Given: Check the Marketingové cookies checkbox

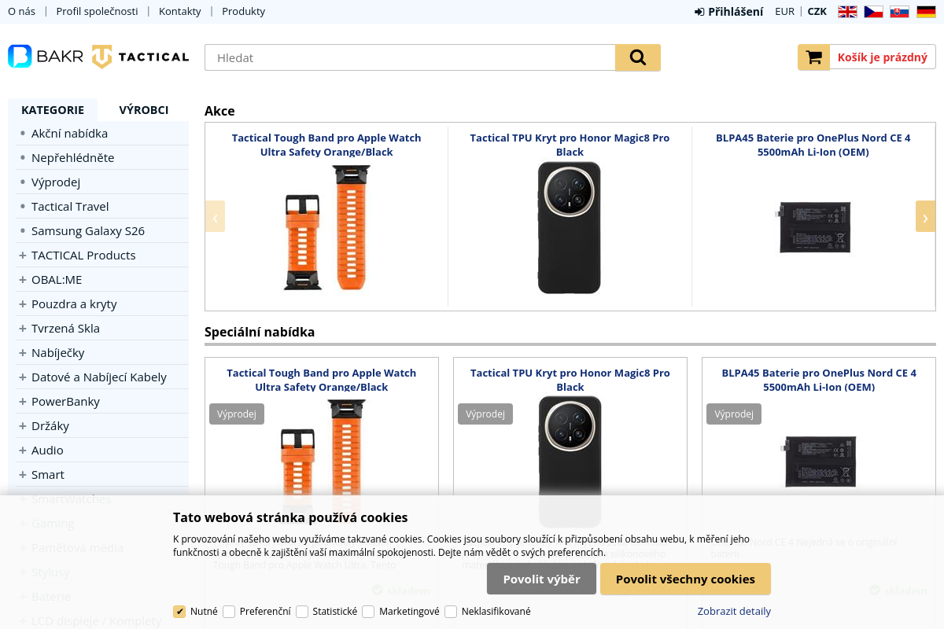Looking at the screenshot, I should point(368,612).
